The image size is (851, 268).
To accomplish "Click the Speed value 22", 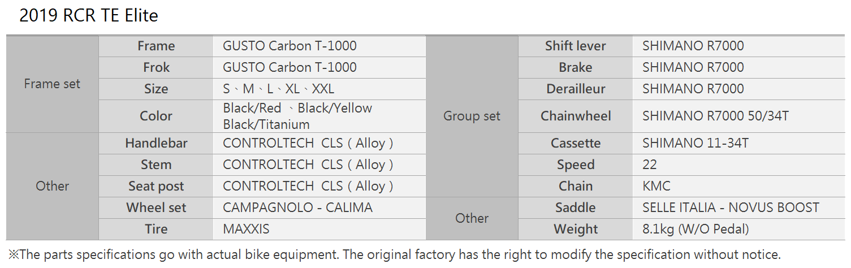I will 650,165.
